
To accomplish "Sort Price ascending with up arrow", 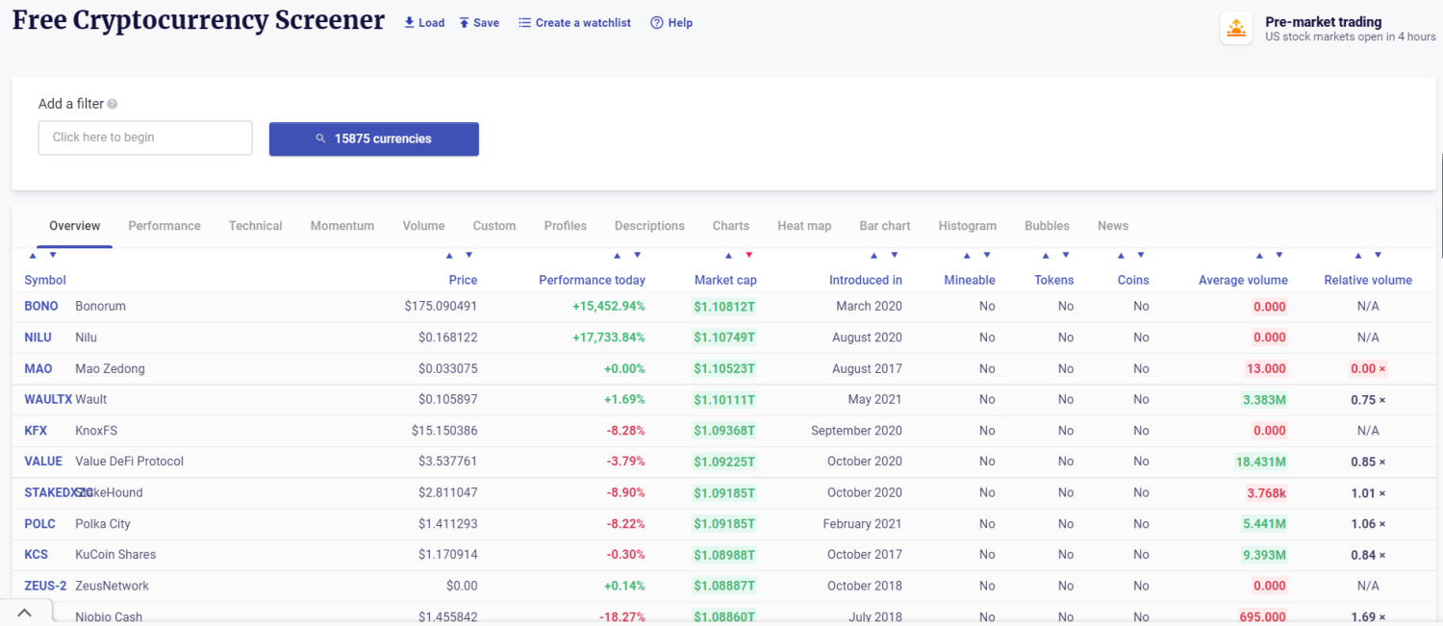I will [x=449, y=255].
